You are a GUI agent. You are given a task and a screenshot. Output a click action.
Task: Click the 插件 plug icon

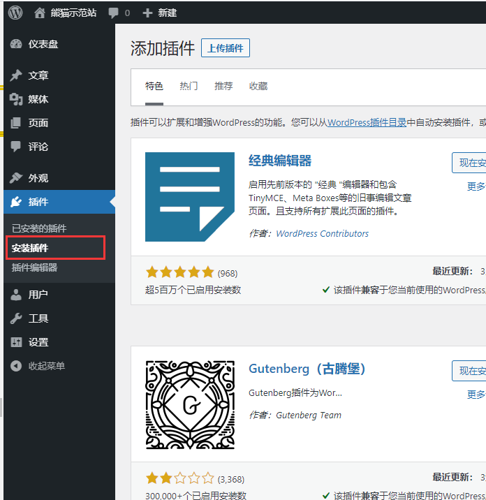click(x=16, y=202)
